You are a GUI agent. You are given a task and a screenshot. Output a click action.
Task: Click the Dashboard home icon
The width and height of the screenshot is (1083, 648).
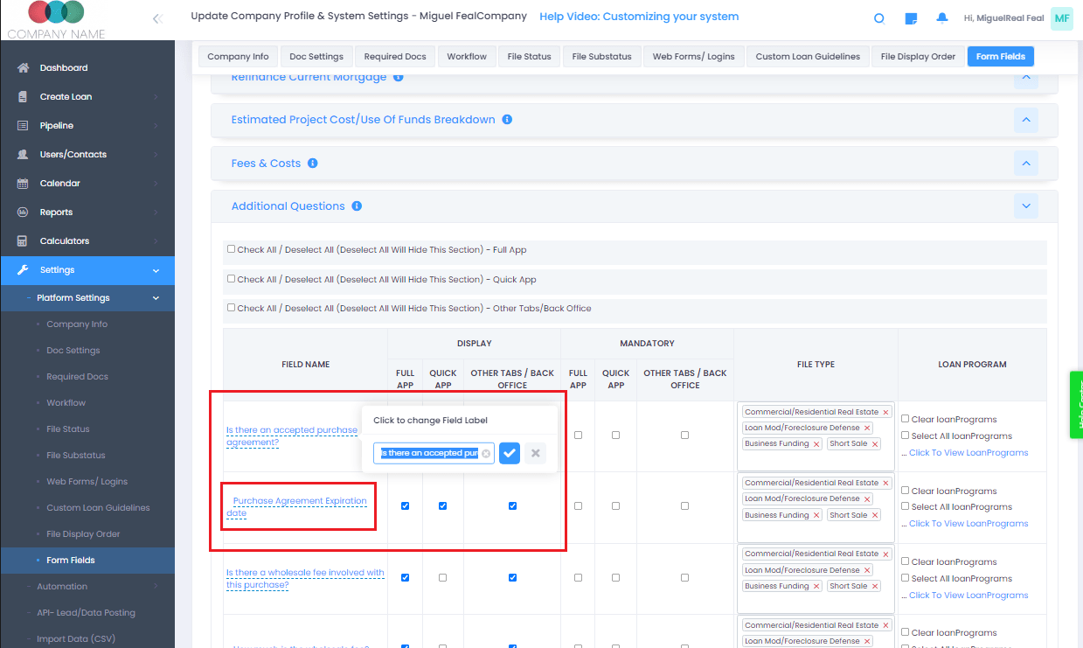tap(23, 68)
